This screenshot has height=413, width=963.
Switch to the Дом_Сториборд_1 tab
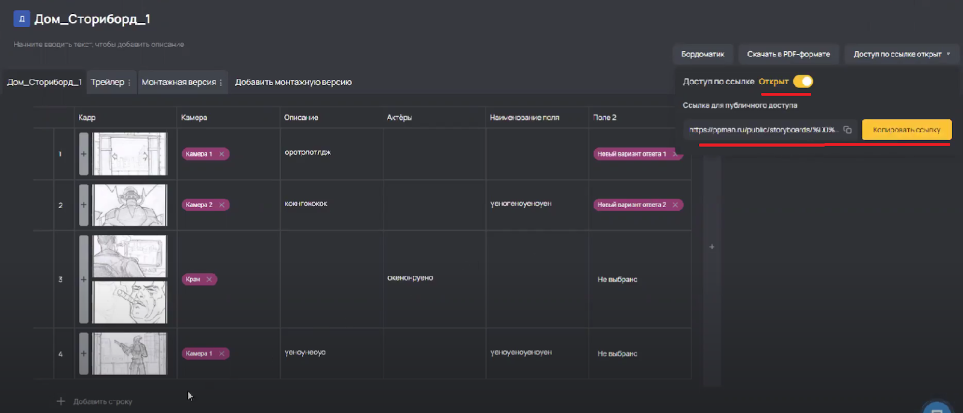point(44,82)
